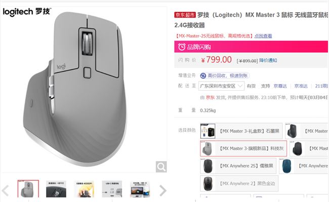Select the USB-C charging thumbnail
This screenshot has width=329, height=202.
pos(112,189)
